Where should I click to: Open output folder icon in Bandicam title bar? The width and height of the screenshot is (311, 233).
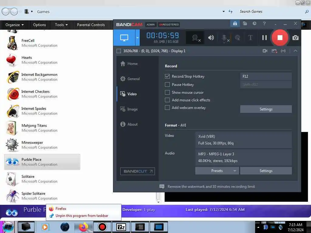[x=245, y=24]
